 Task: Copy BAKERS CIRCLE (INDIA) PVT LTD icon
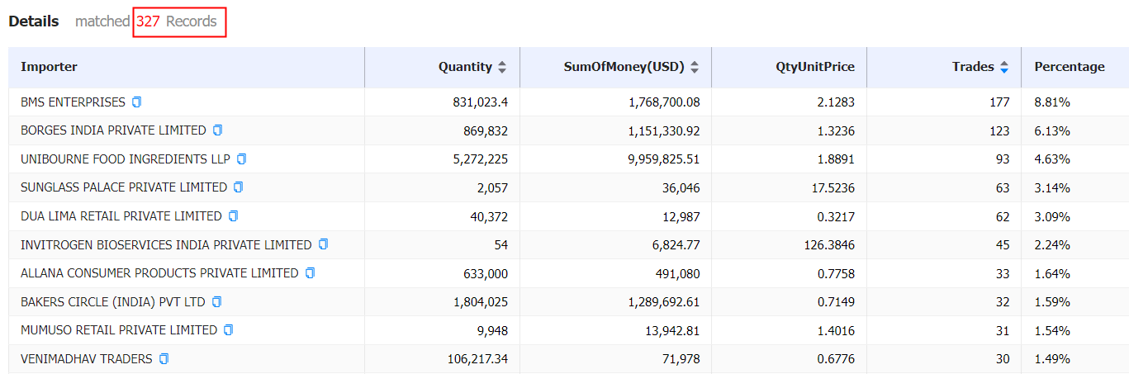[217, 302]
